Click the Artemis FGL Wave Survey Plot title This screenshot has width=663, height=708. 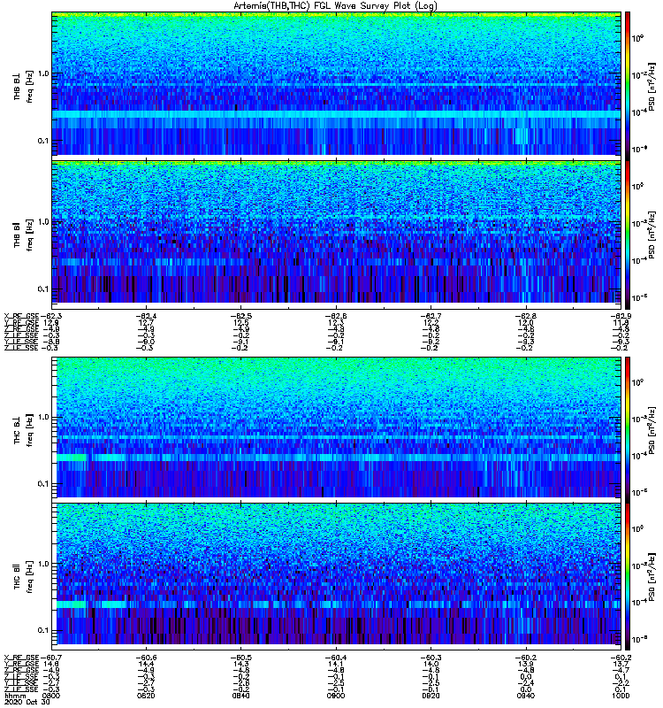(x=335, y=6)
